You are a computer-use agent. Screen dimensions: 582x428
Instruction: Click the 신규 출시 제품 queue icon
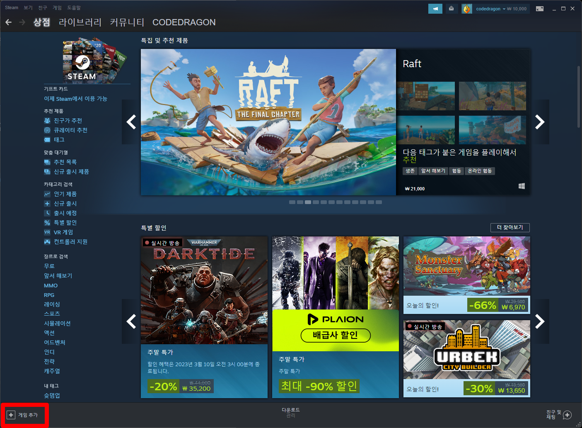point(47,172)
